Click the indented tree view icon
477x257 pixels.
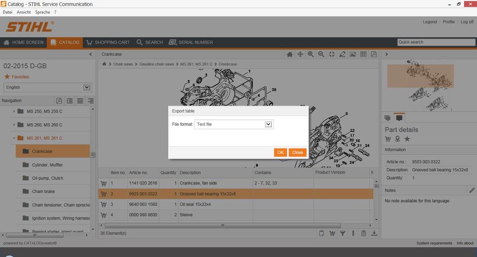(70, 101)
